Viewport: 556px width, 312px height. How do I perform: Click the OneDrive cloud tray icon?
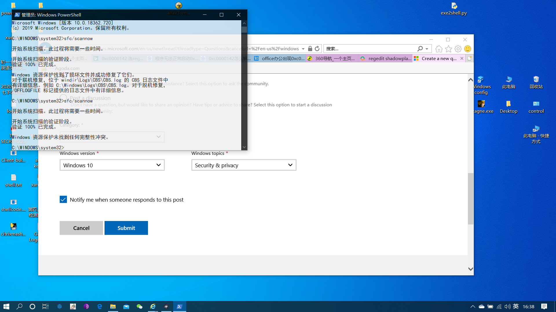[x=482, y=307]
